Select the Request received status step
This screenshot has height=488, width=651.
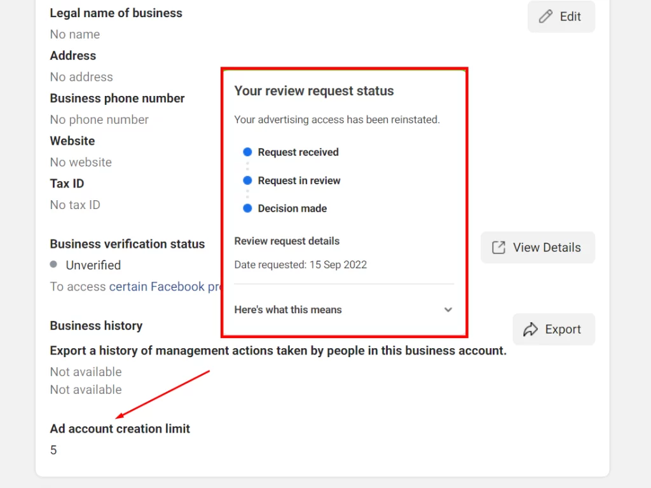click(298, 152)
